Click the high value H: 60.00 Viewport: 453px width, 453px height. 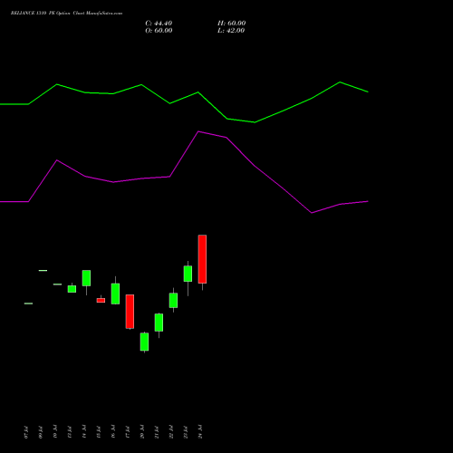coord(231,24)
